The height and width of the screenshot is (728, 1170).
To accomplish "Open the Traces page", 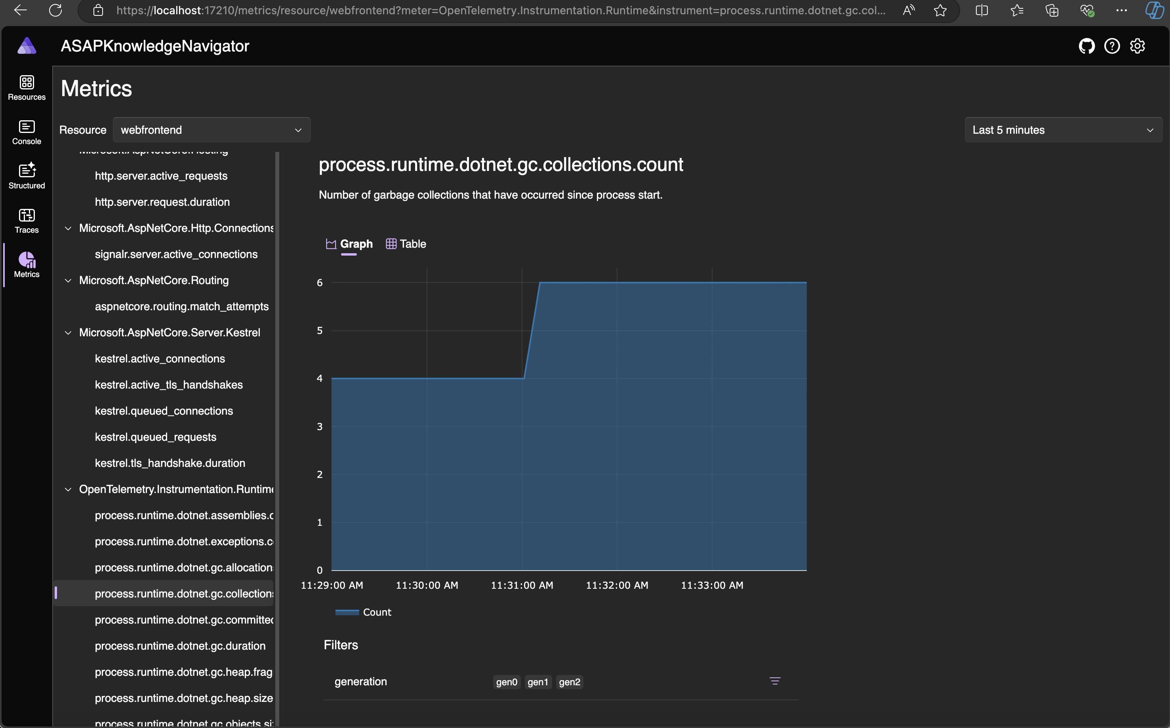I will pos(27,220).
